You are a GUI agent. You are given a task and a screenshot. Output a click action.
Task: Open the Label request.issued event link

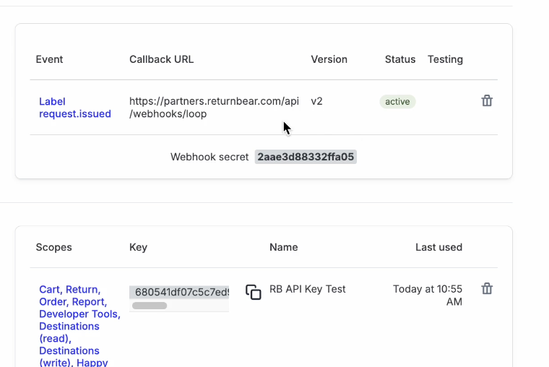tap(74, 108)
